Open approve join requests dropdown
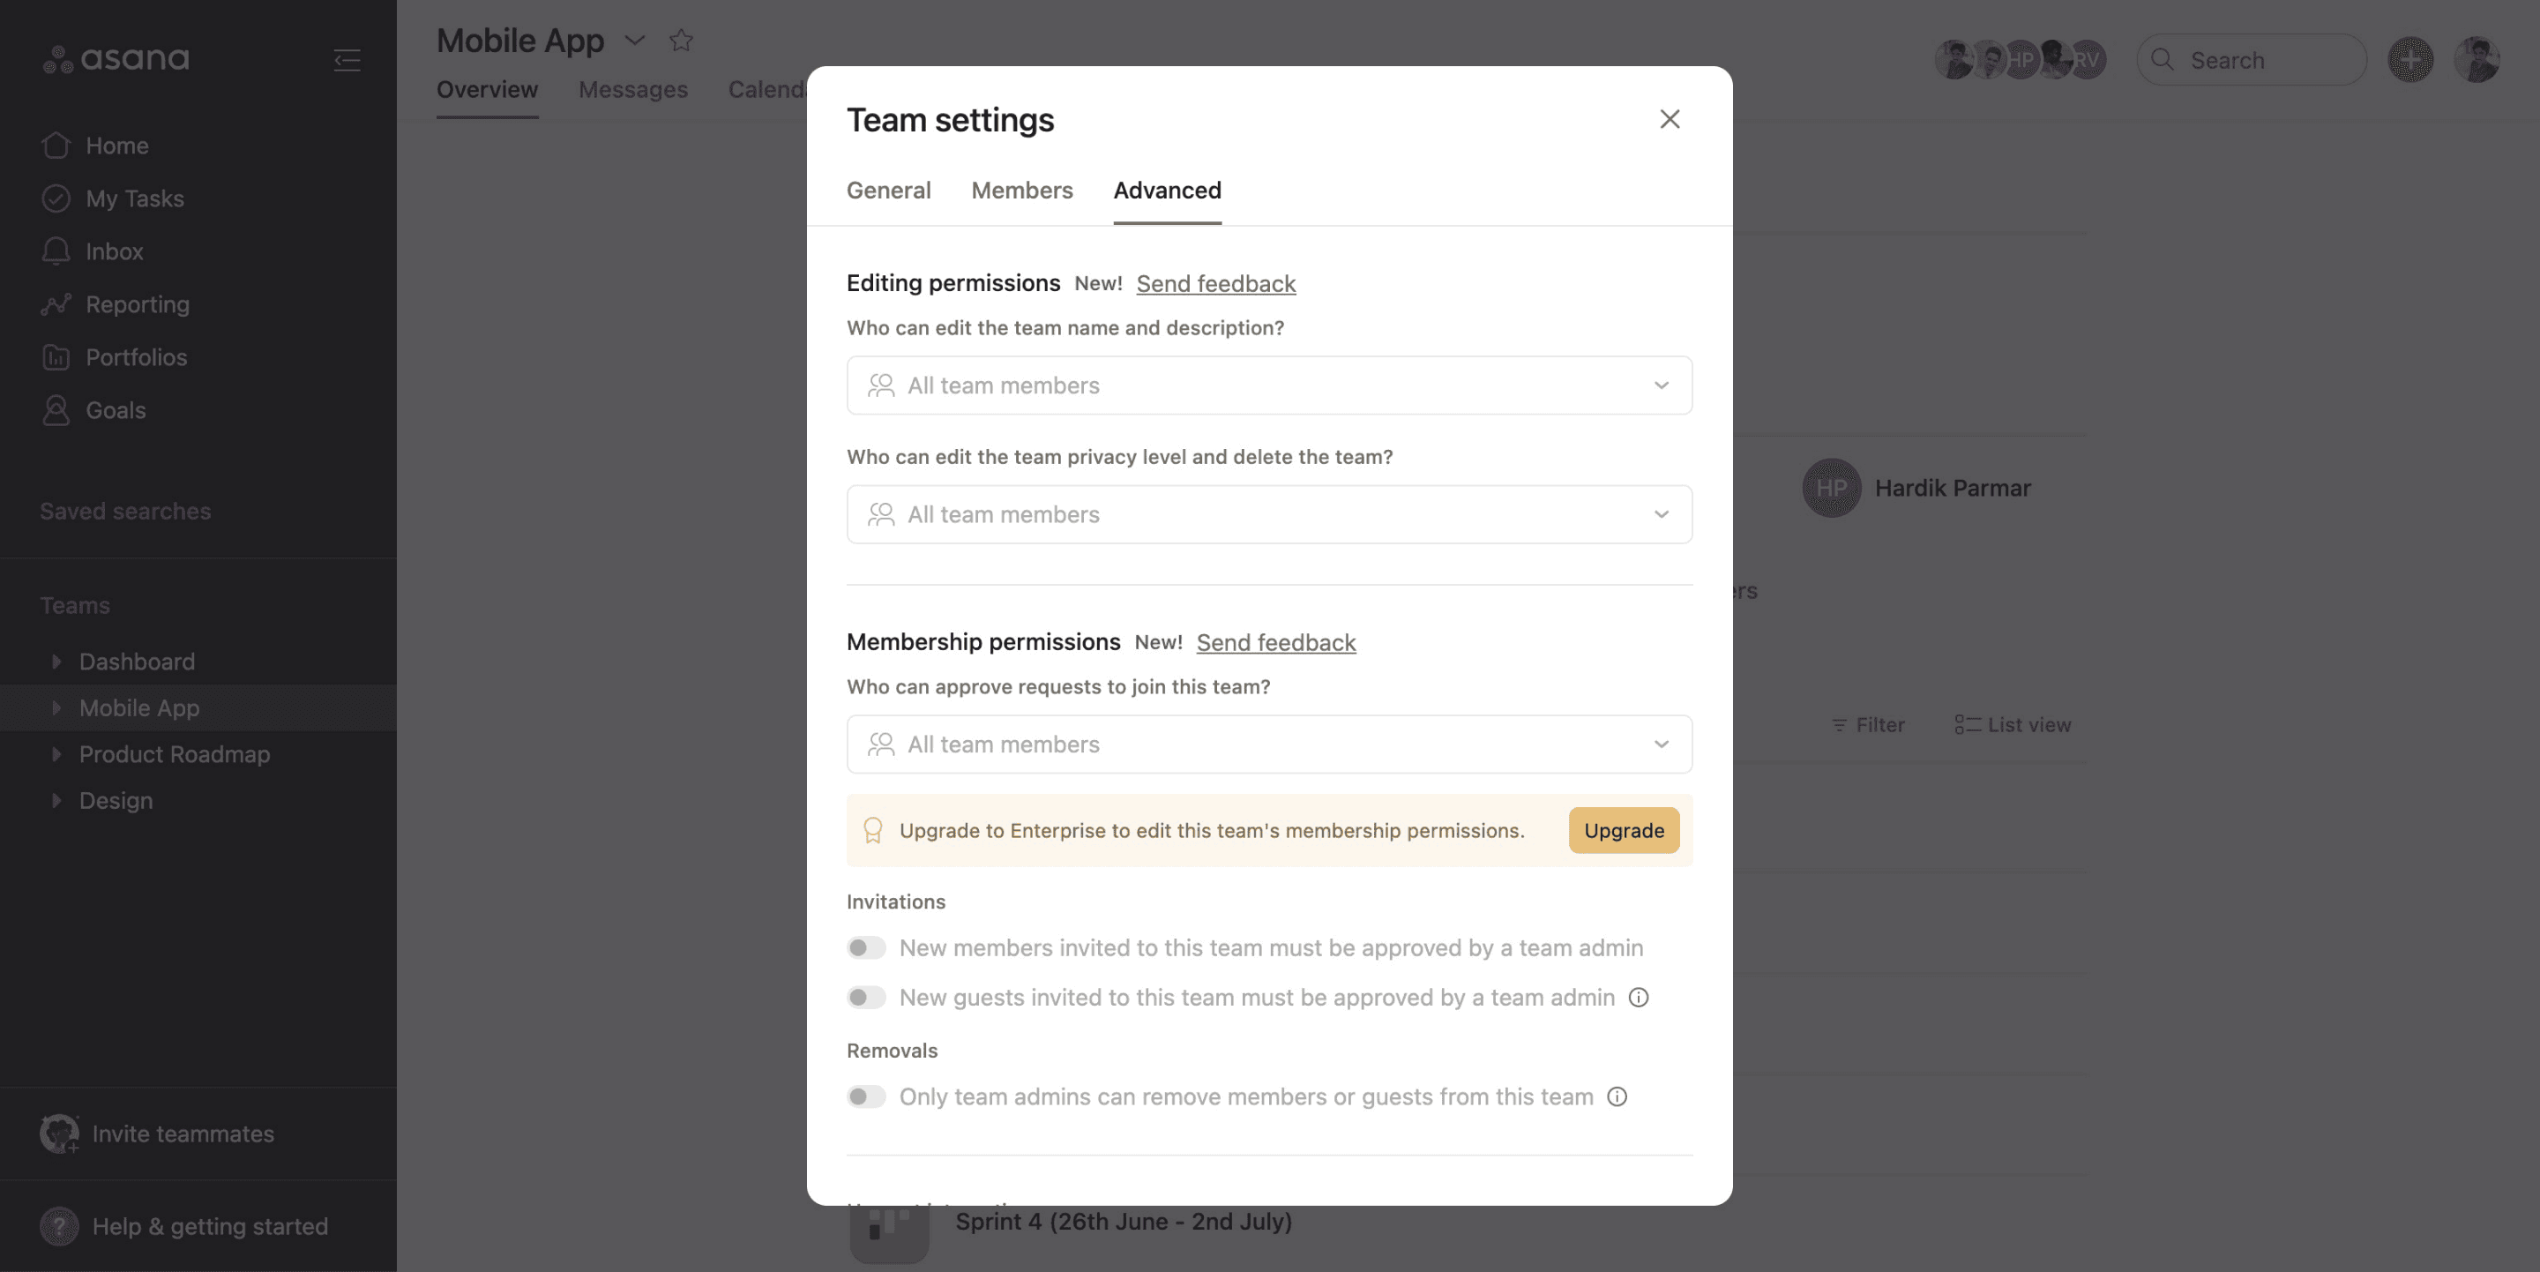 [1269, 744]
